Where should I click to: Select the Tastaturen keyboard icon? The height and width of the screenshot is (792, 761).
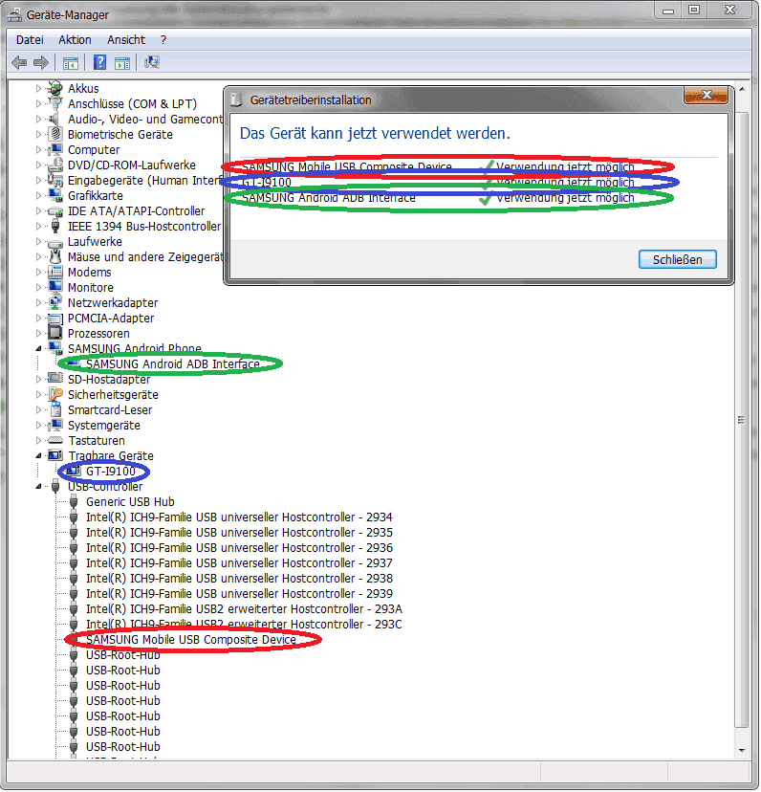click(54, 440)
